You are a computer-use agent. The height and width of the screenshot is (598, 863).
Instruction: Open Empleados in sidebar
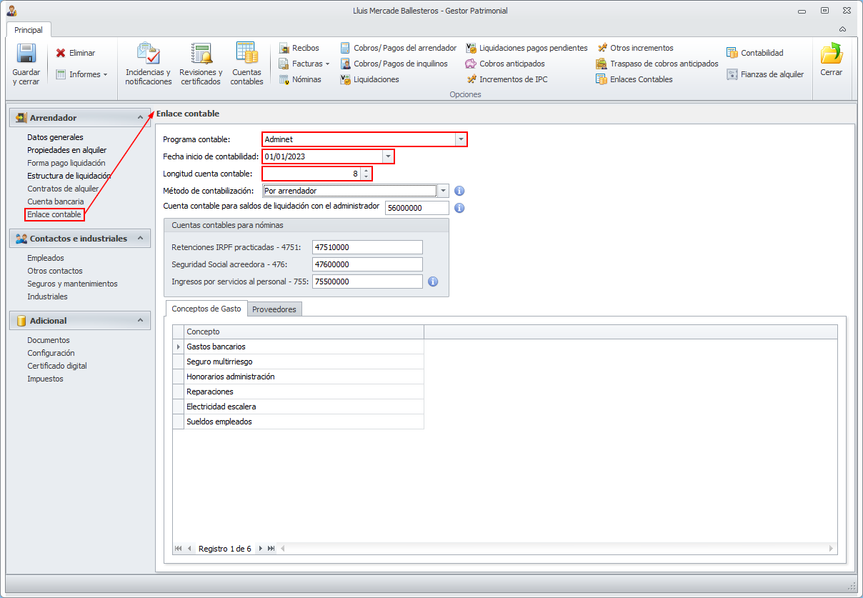point(46,258)
